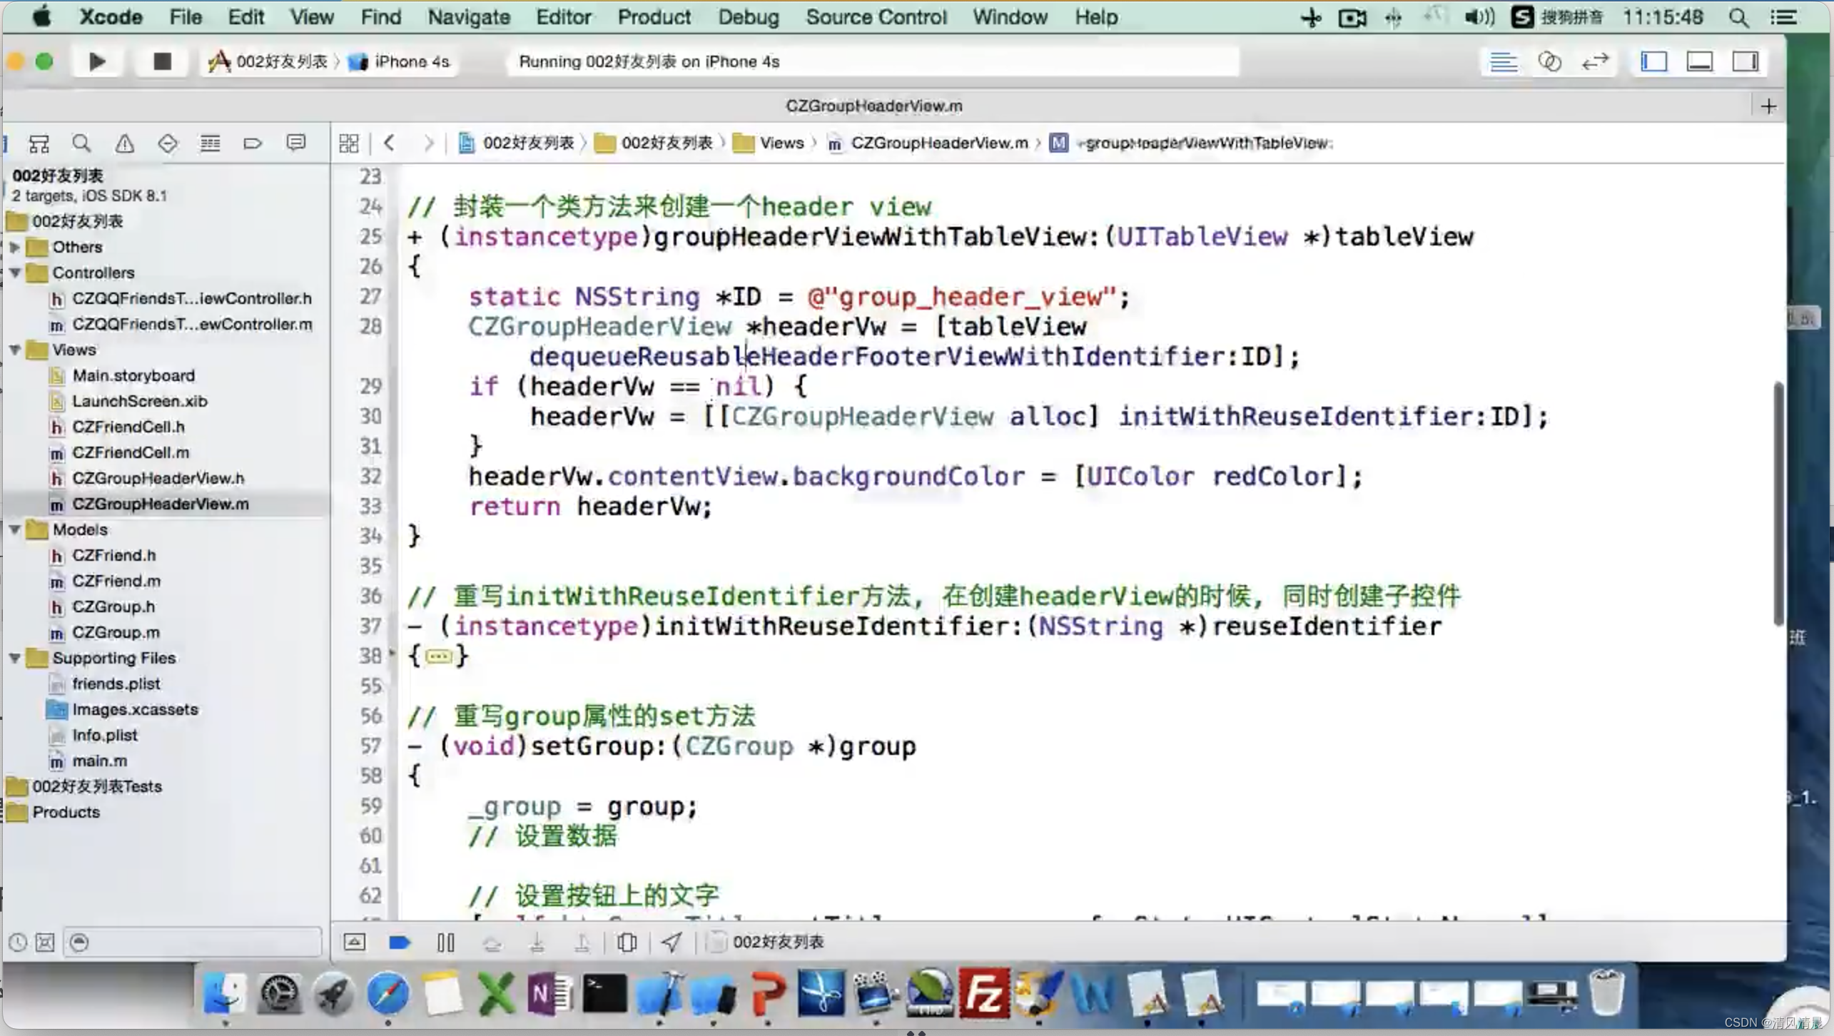The width and height of the screenshot is (1834, 1036).
Task: Click the Stop button to halt execution
Action: click(161, 61)
